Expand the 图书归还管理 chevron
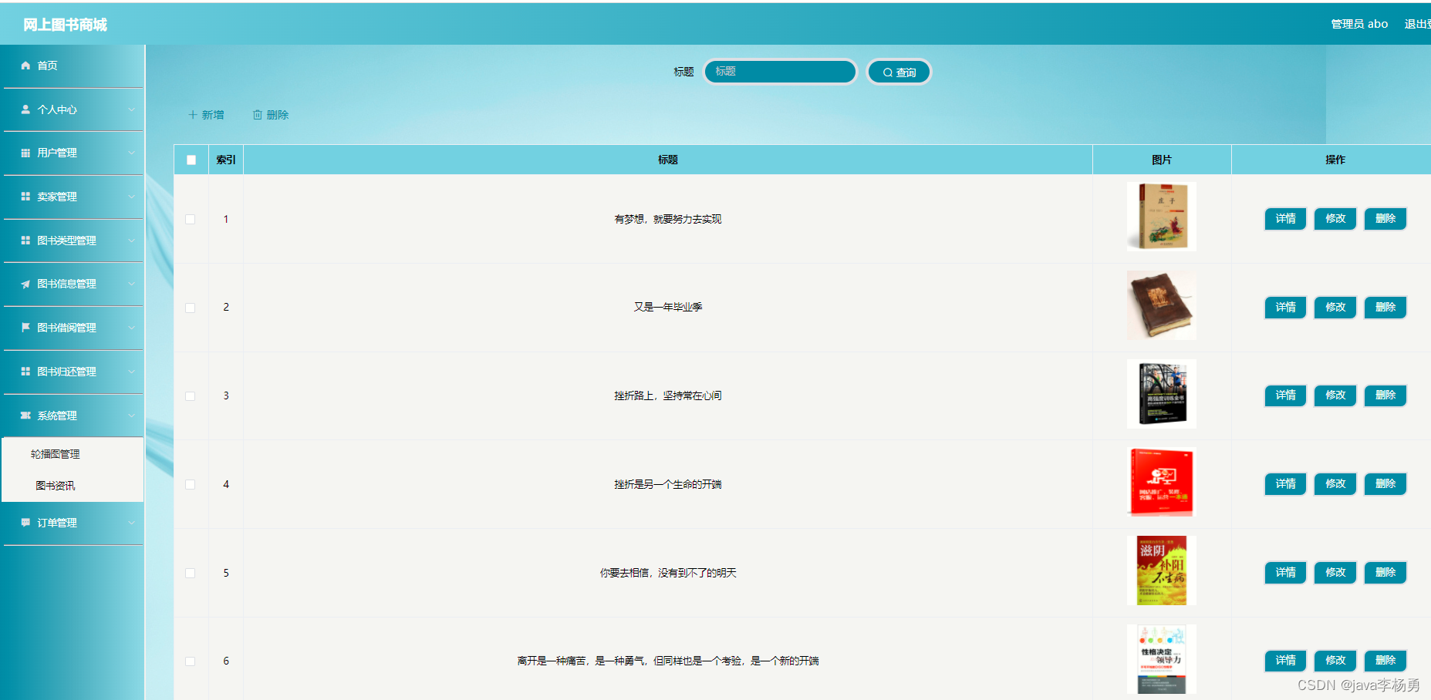1431x700 pixels. 131,372
